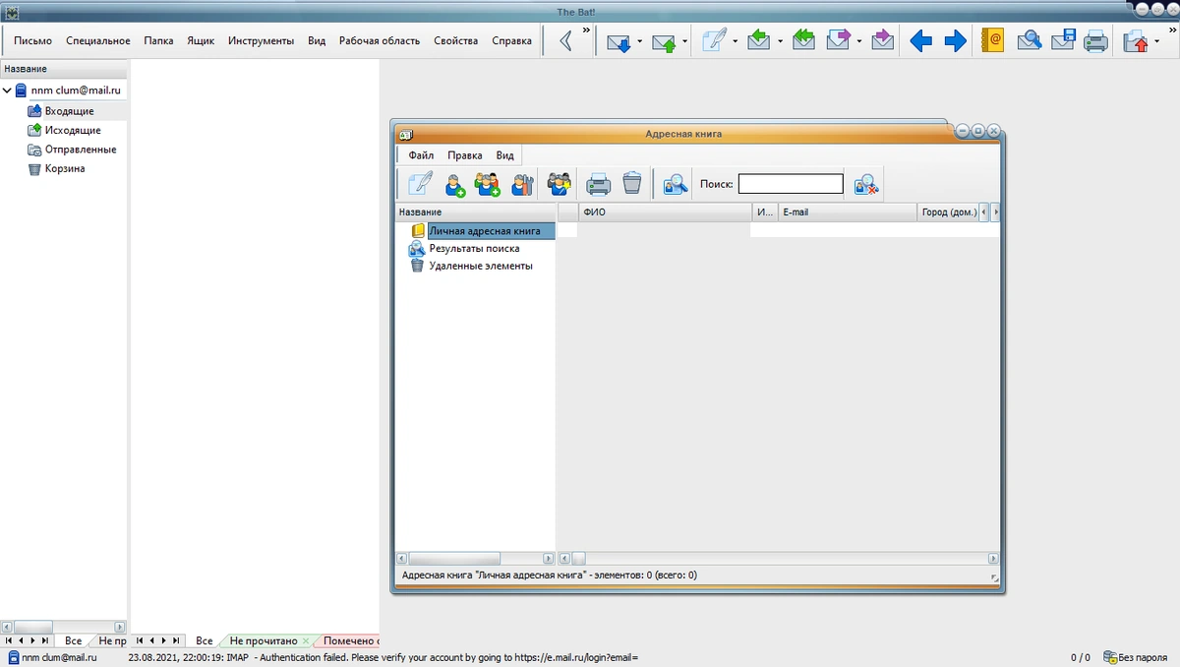1180x667 pixels.
Task: Click nnm clum@mail.ru in the status bar
Action: [x=53, y=657]
